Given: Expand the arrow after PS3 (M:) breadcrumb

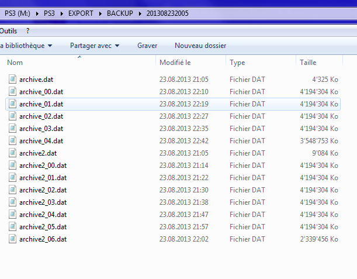Looking at the screenshot, I should coord(37,13).
